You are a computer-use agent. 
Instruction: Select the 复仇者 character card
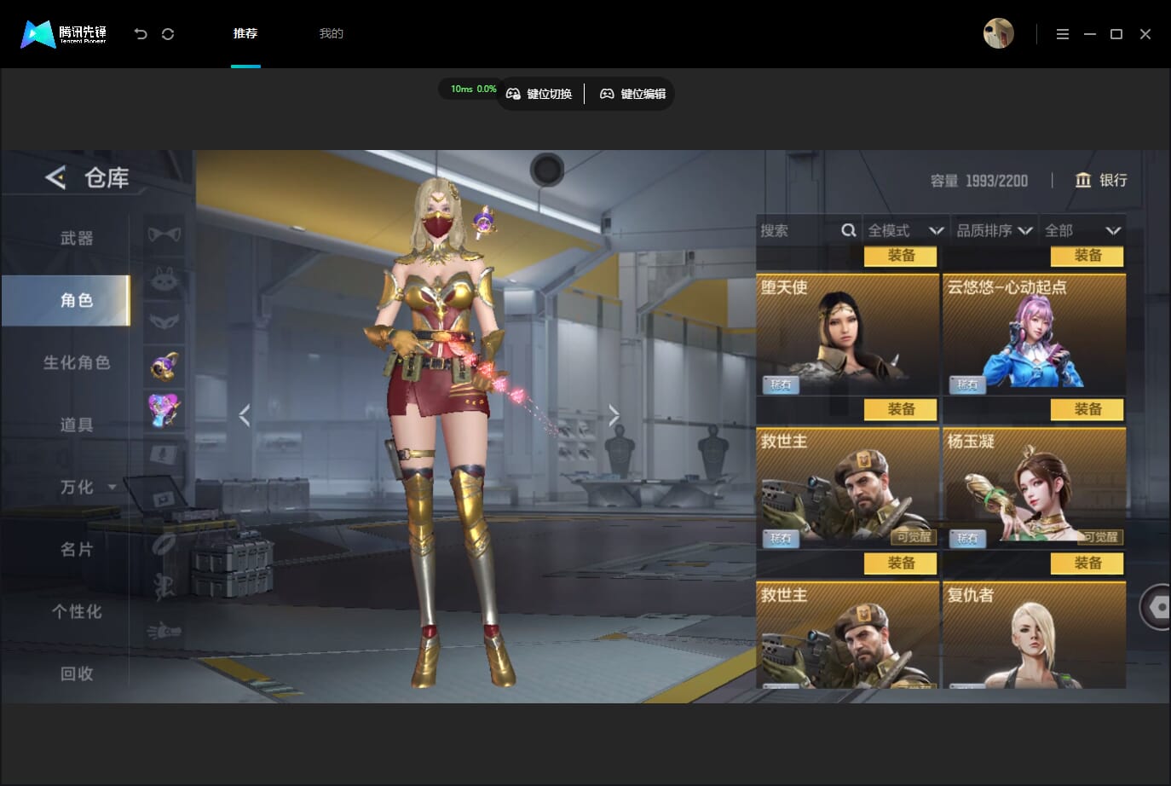[x=1035, y=635]
